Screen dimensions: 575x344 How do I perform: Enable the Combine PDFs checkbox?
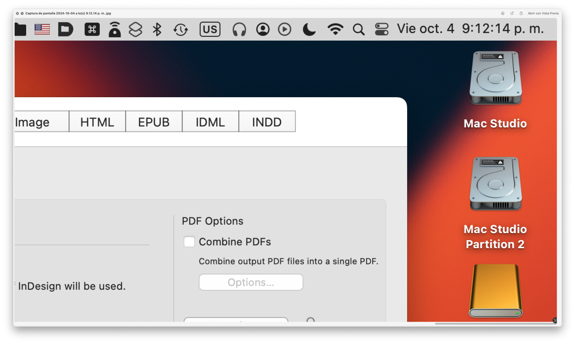(x=189, y=242)
